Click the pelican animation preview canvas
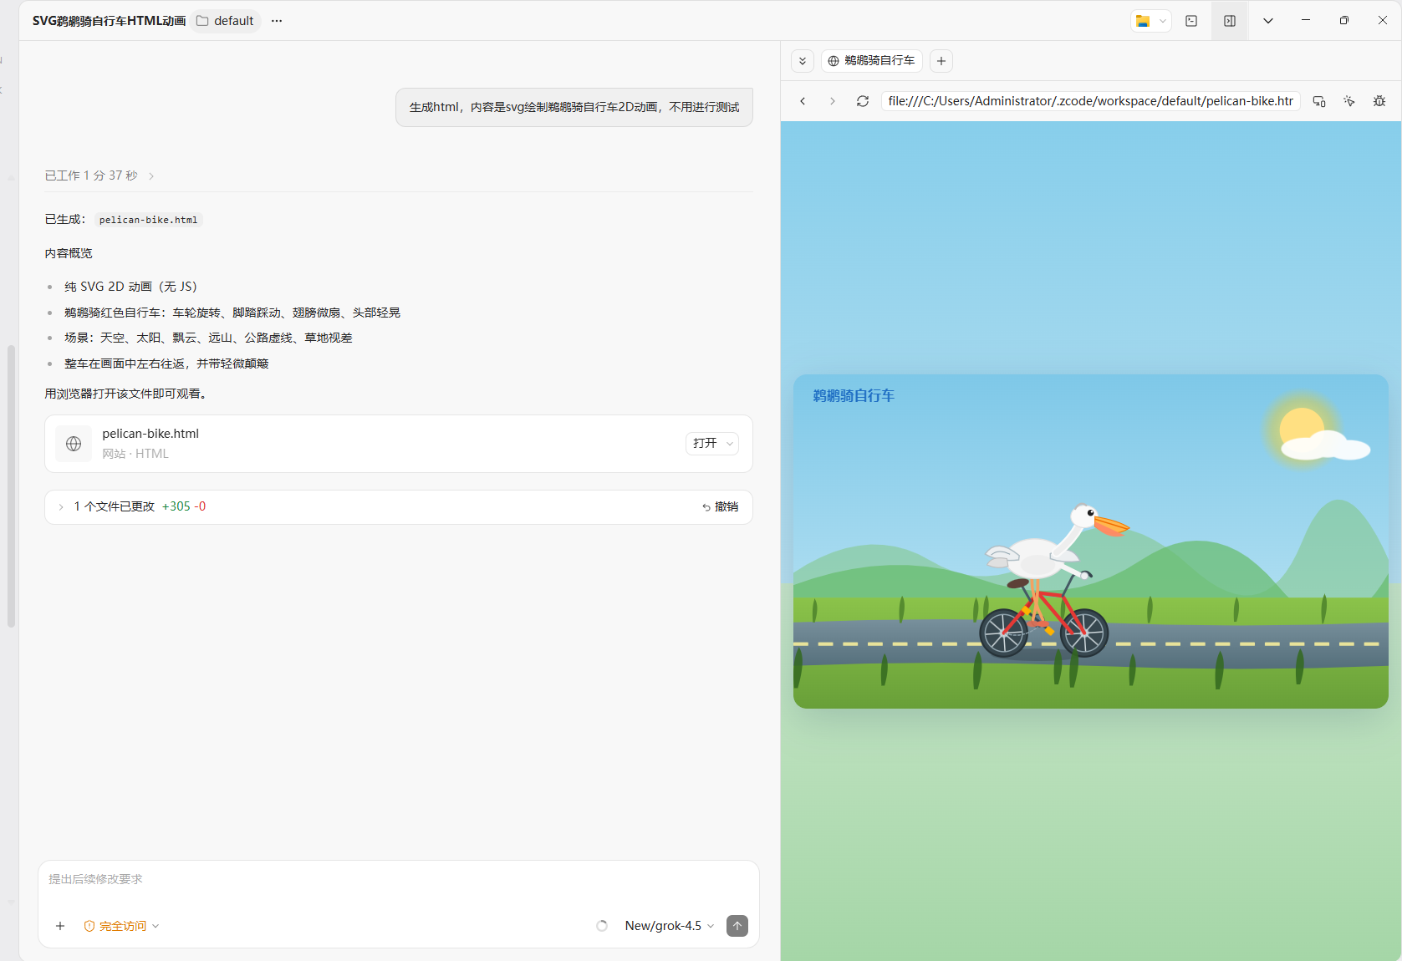Image resolution: width=1402 pixels, height=961 pixels. click(x=1091, y=542)
